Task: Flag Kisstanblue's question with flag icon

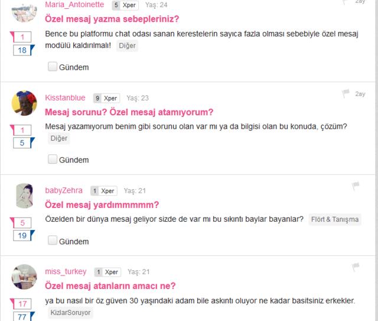Action: (x=346, y=93)
